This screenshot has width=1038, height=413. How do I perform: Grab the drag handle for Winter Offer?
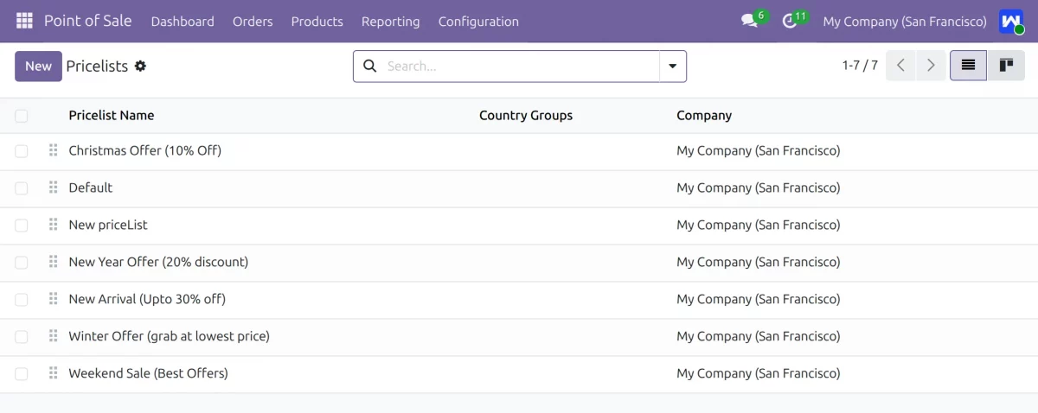[x=53, y=336]
